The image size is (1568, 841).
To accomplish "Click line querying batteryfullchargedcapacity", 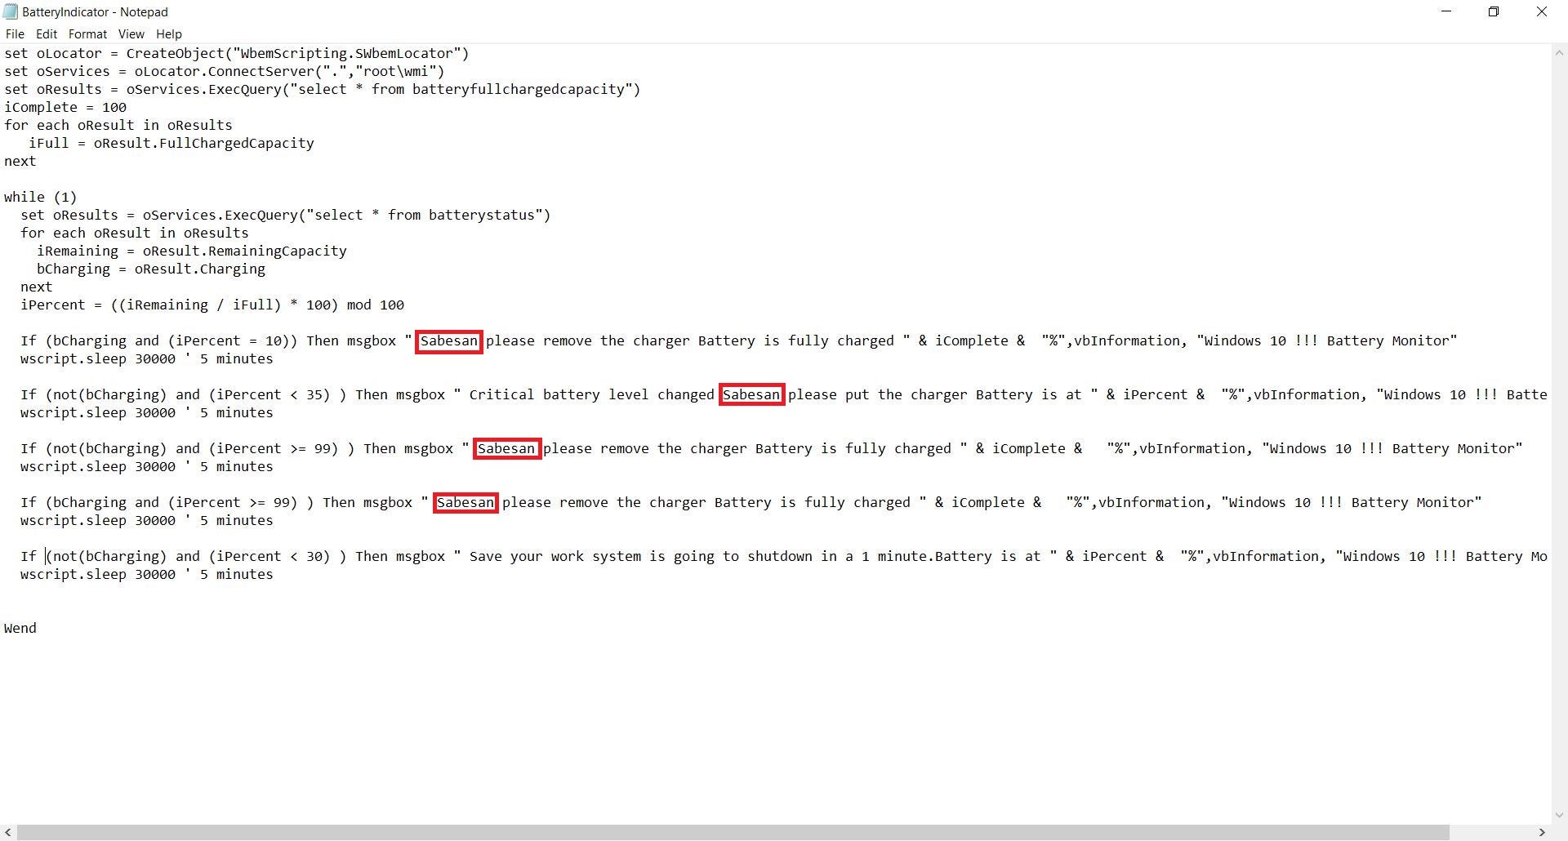I will pyautogui.click(x=323, y=90).
